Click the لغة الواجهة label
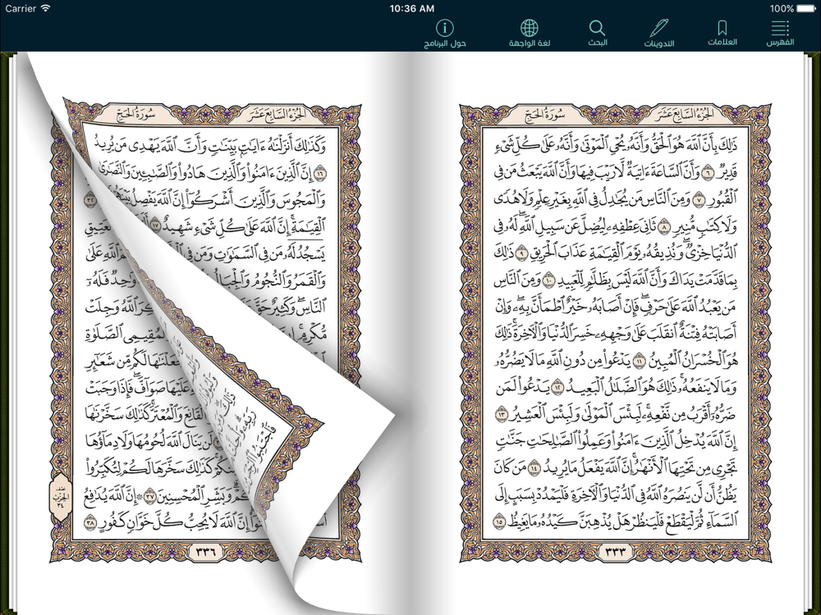821x615 pixels. point(530,43)
